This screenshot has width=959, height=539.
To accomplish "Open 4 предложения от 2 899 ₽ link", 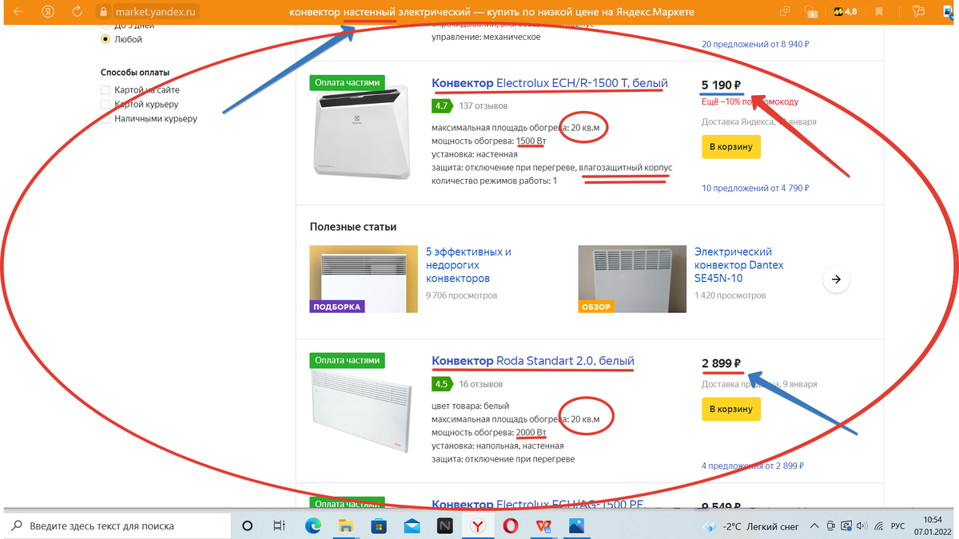I will point(752,466).
